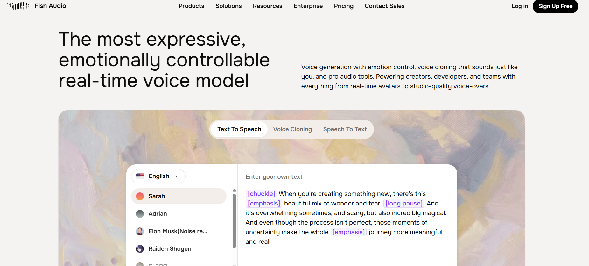Open the English language dropdown

[158, 176]
